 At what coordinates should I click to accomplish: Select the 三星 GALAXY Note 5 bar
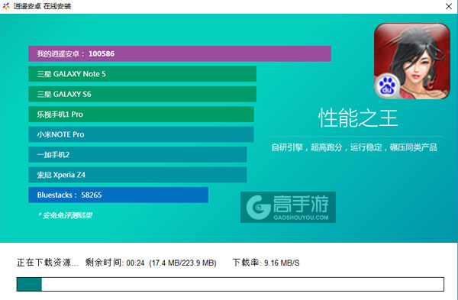142,74
